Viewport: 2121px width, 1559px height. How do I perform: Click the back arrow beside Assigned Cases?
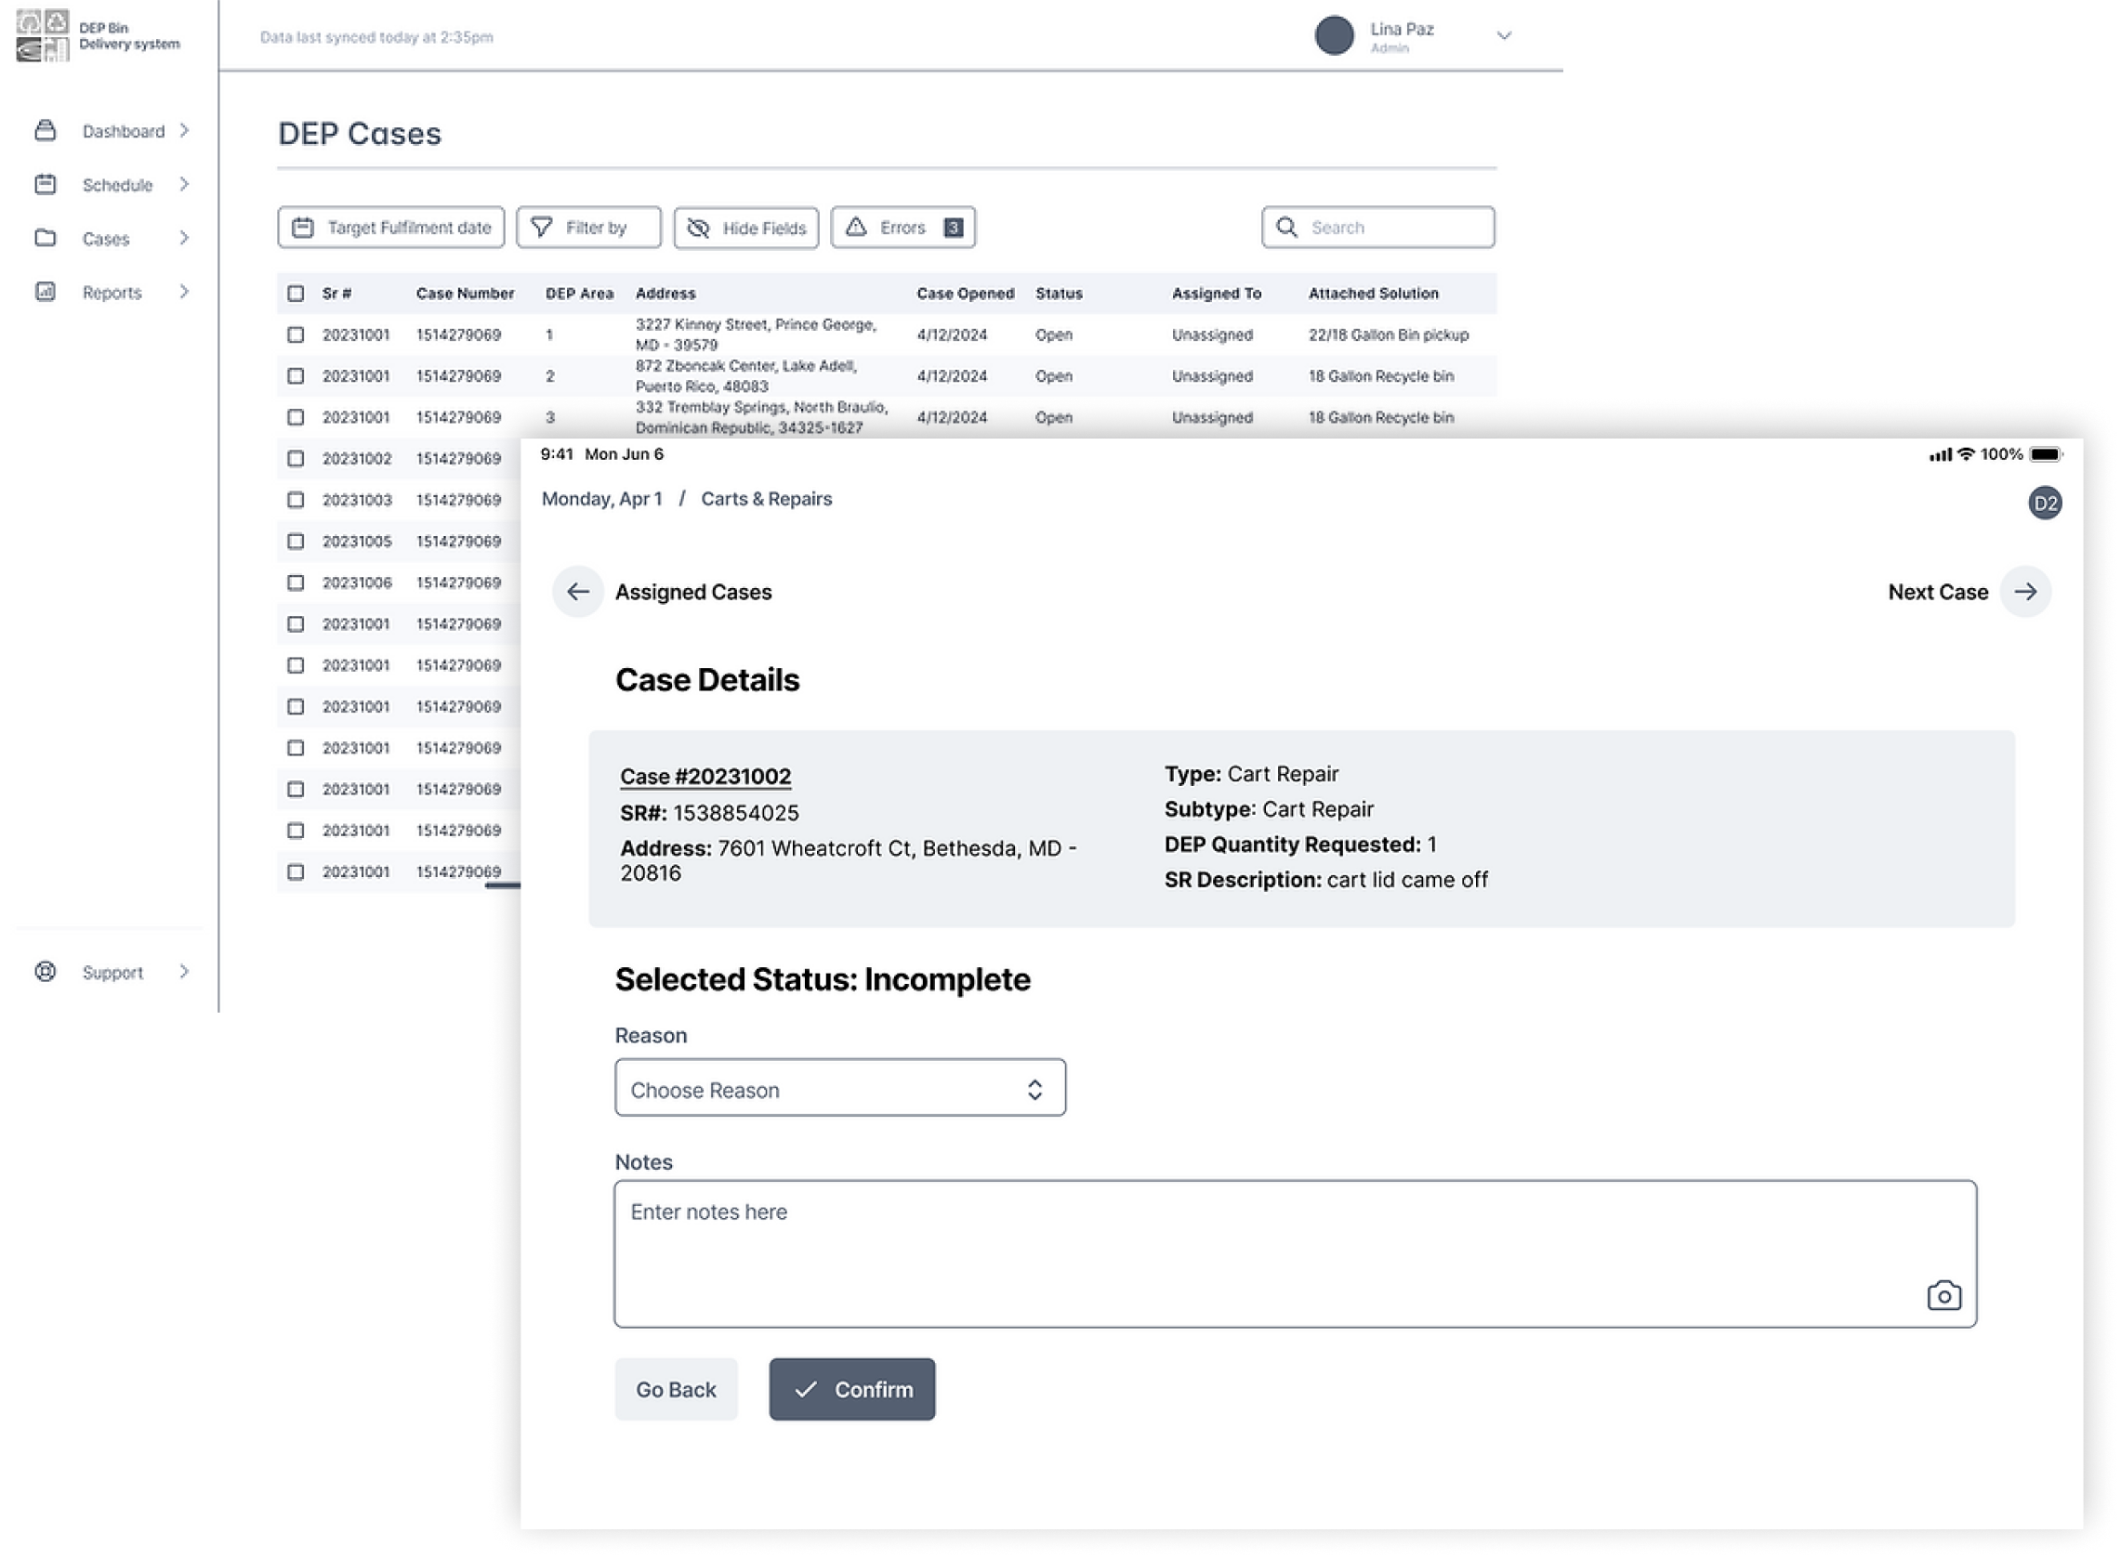click(x=578, y=592)
